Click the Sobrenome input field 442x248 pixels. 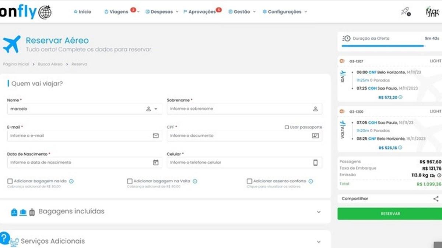pos(239,109)
